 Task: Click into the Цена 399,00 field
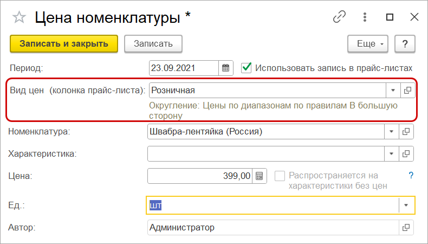pos(200,176)
